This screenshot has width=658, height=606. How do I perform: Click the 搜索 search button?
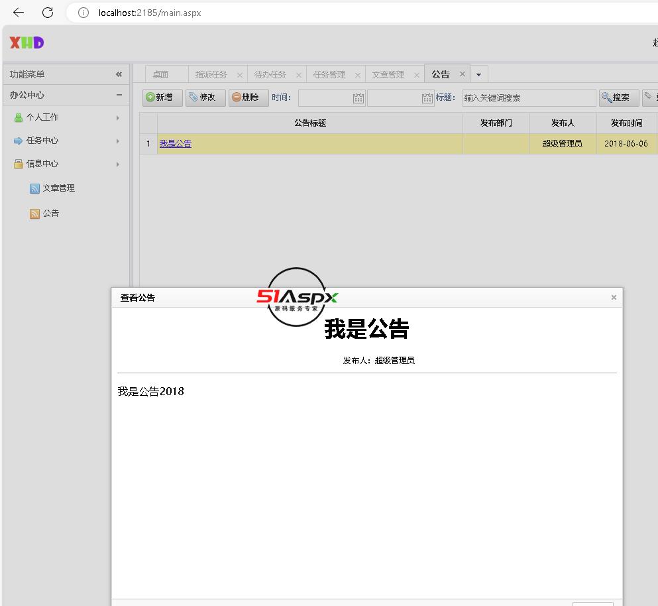click(x=619, y=97)
